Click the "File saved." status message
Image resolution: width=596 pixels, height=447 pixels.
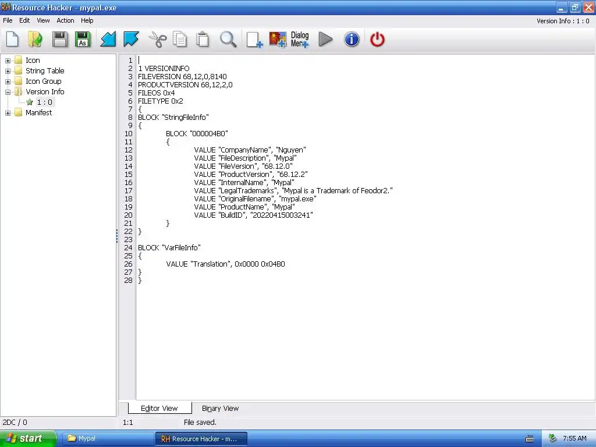point(200,423)
